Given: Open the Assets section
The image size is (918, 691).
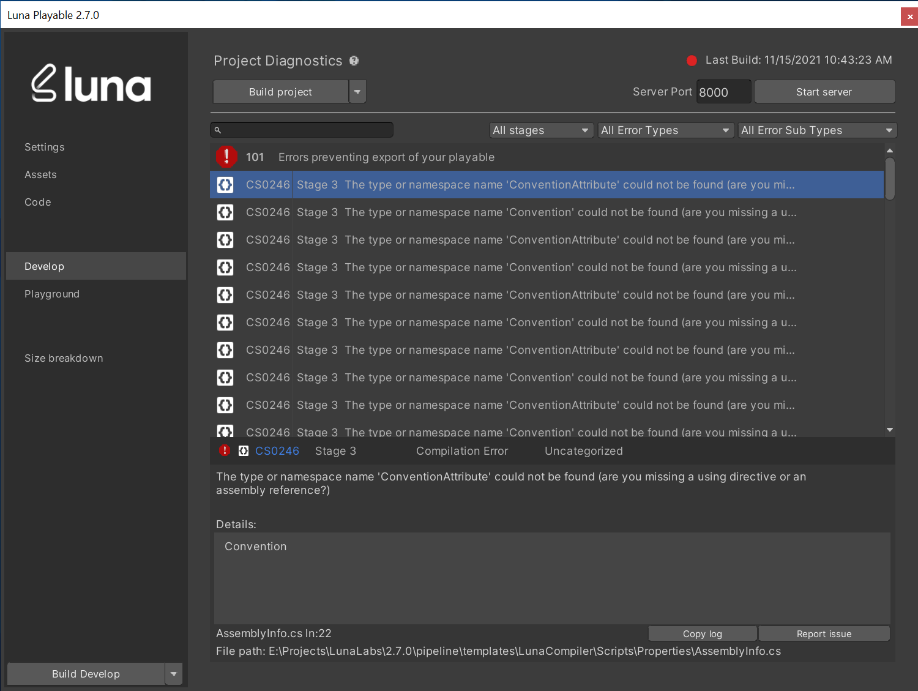Looking at the screenshot, I should [40, 174].
